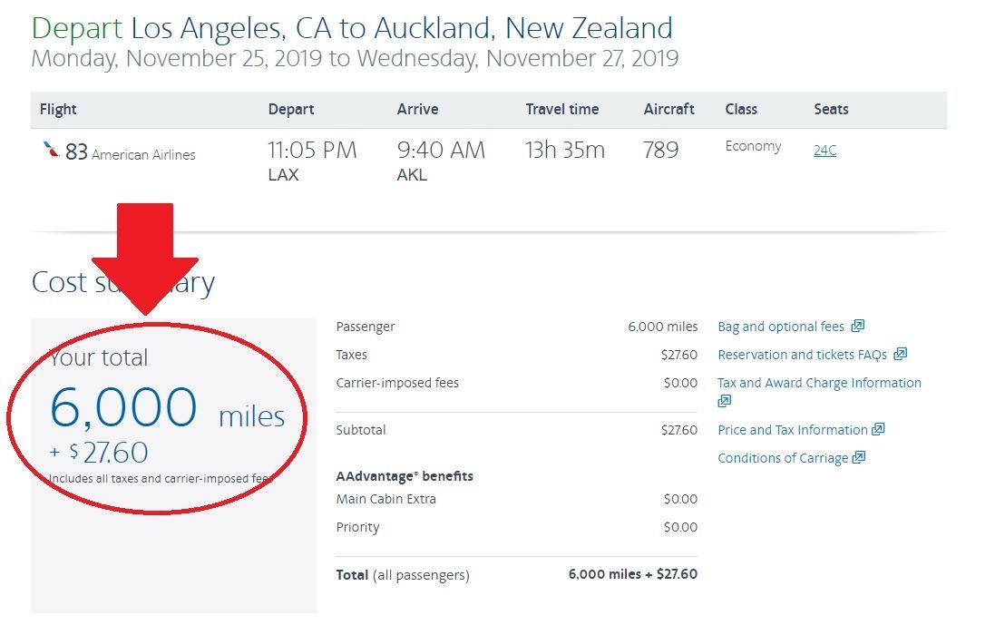This screenshot has height=625, width=1005.
Task: Open Tax and Award Charge Information link
Action: 819,383
